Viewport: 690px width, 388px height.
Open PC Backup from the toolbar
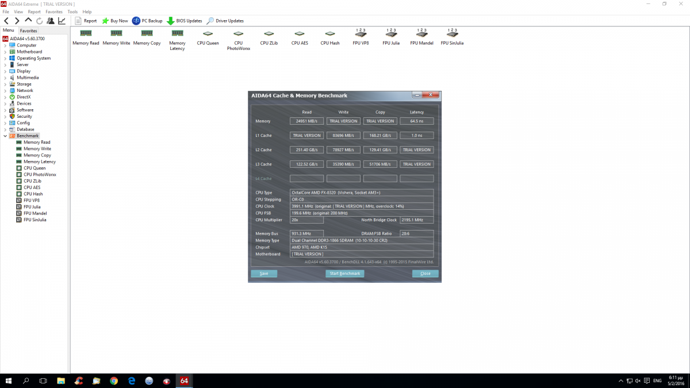tap(147, 21)
